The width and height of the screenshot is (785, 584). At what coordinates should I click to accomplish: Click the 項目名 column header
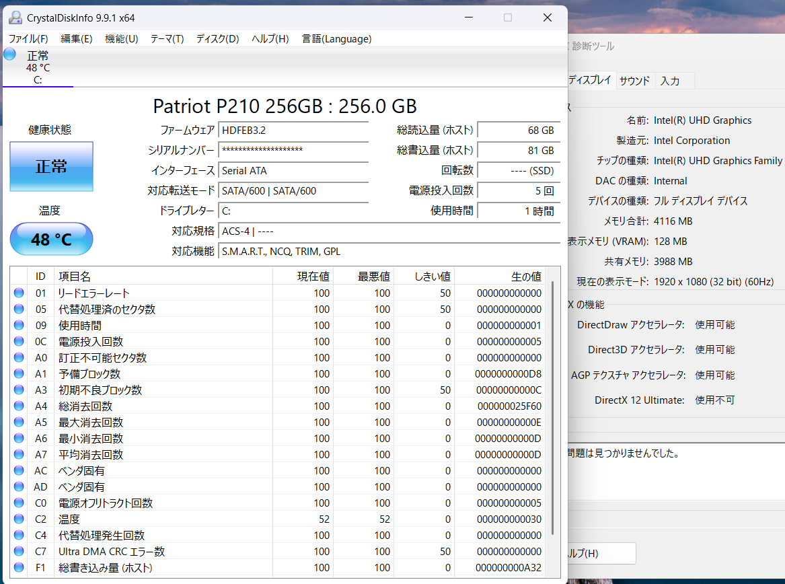[163, 276]
